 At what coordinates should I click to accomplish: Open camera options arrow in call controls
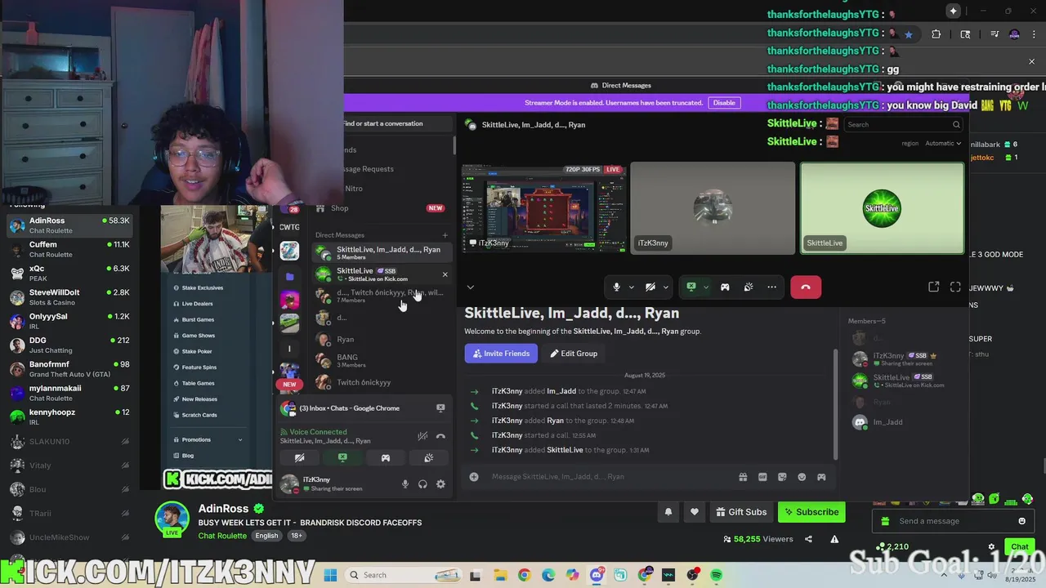pos(665,287)
